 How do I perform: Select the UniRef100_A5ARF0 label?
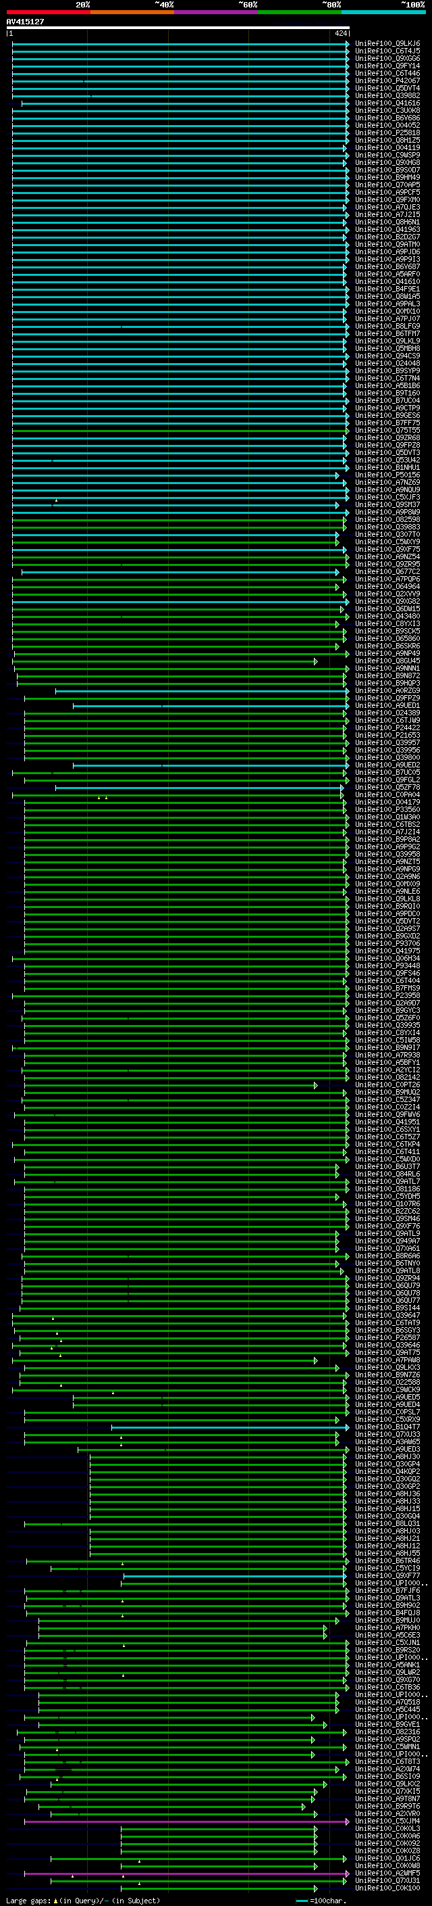click(387, 274)
